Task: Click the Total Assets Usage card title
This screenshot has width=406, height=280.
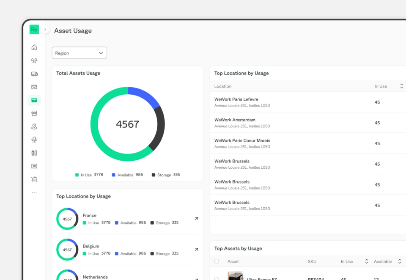Action: coord(78,73)
